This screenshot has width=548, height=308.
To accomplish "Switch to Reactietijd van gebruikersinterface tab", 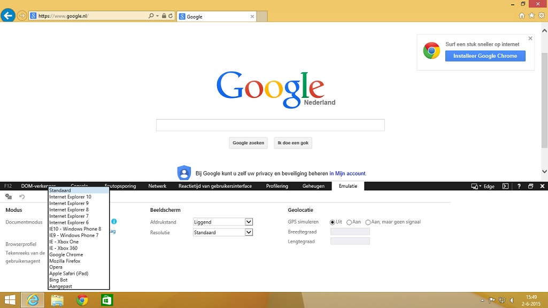I will tap(215, 186).
